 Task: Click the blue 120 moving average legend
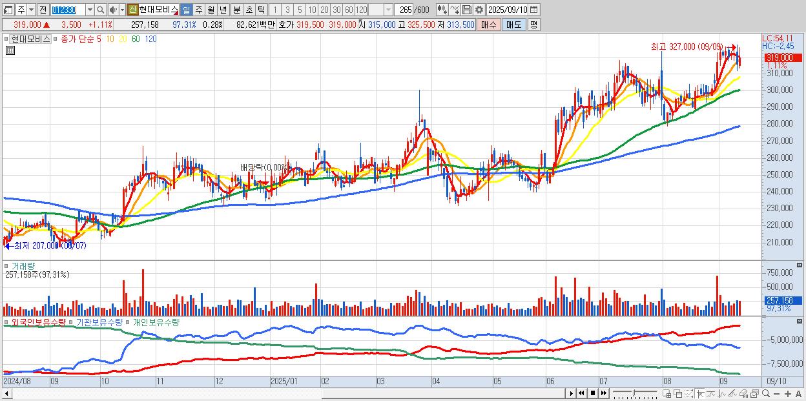(x=150, y=39)
